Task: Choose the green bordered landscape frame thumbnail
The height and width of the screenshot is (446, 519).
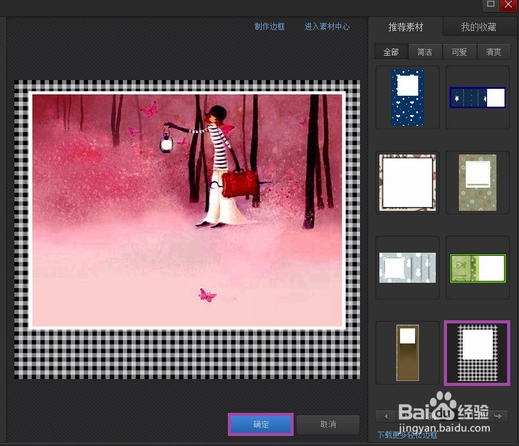Action: (x=477, y=268)
